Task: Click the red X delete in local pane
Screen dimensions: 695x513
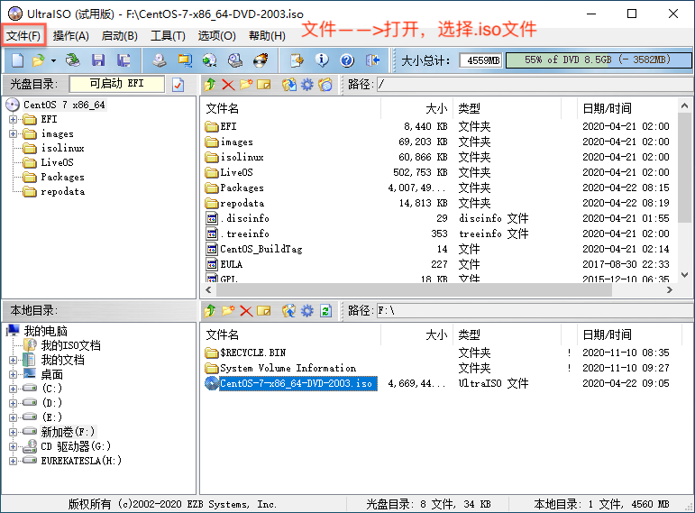Action: pyautogui.click(x=246, y=311)
